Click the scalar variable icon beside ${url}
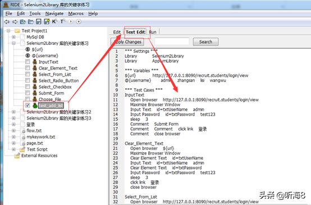The width and height of the screenshot is (311, 205). [28, 49]
